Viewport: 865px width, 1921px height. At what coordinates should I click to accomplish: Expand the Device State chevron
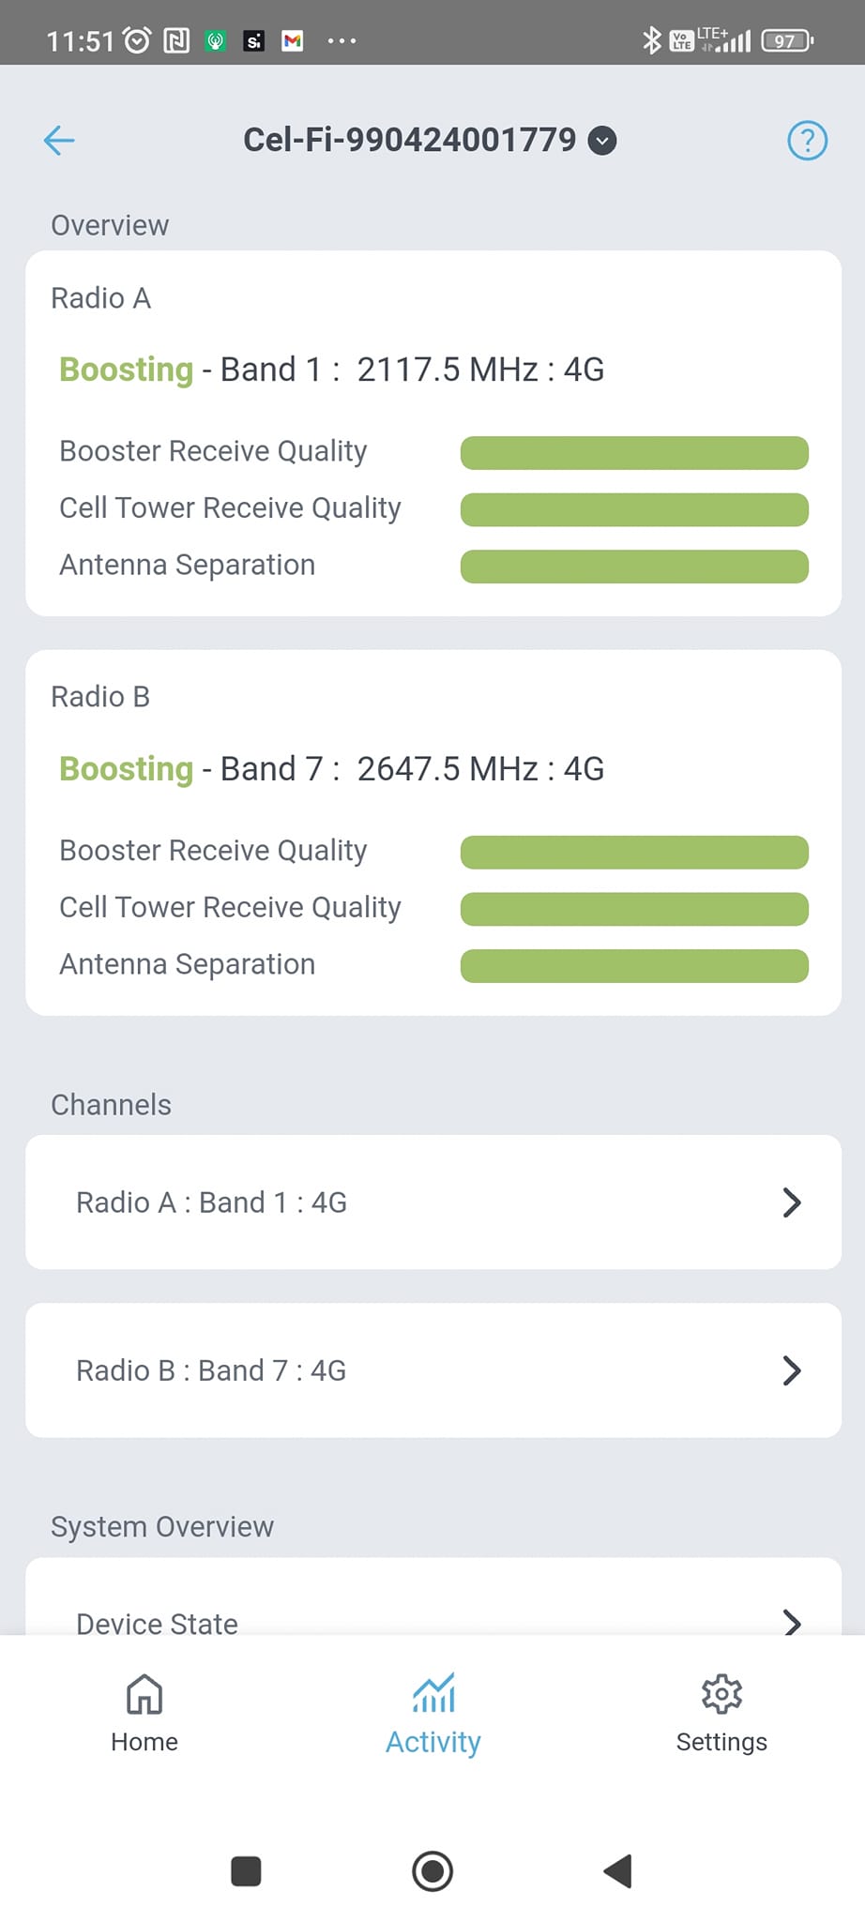[x=792, y=1622]
